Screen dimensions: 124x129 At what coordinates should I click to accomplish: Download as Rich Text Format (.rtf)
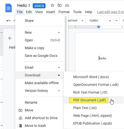(94, 92)
